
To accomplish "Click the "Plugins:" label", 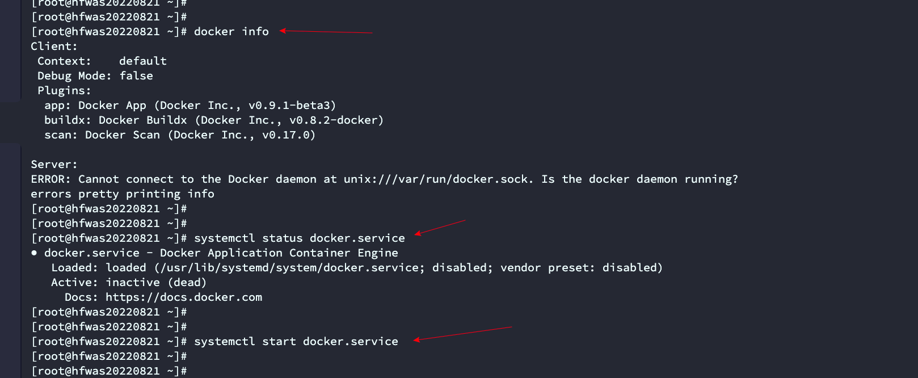I will 64,91.
